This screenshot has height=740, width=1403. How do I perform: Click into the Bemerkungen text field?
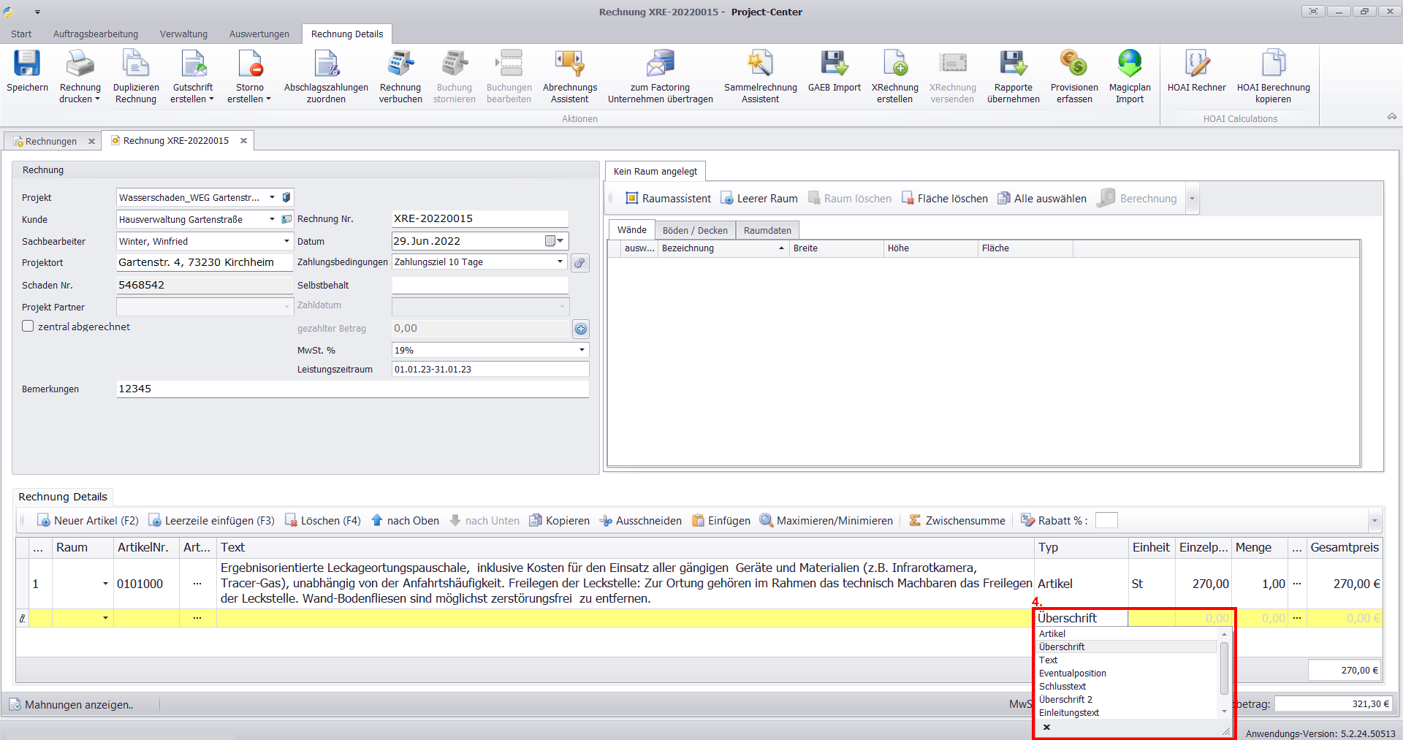click(x=352, y=389)
